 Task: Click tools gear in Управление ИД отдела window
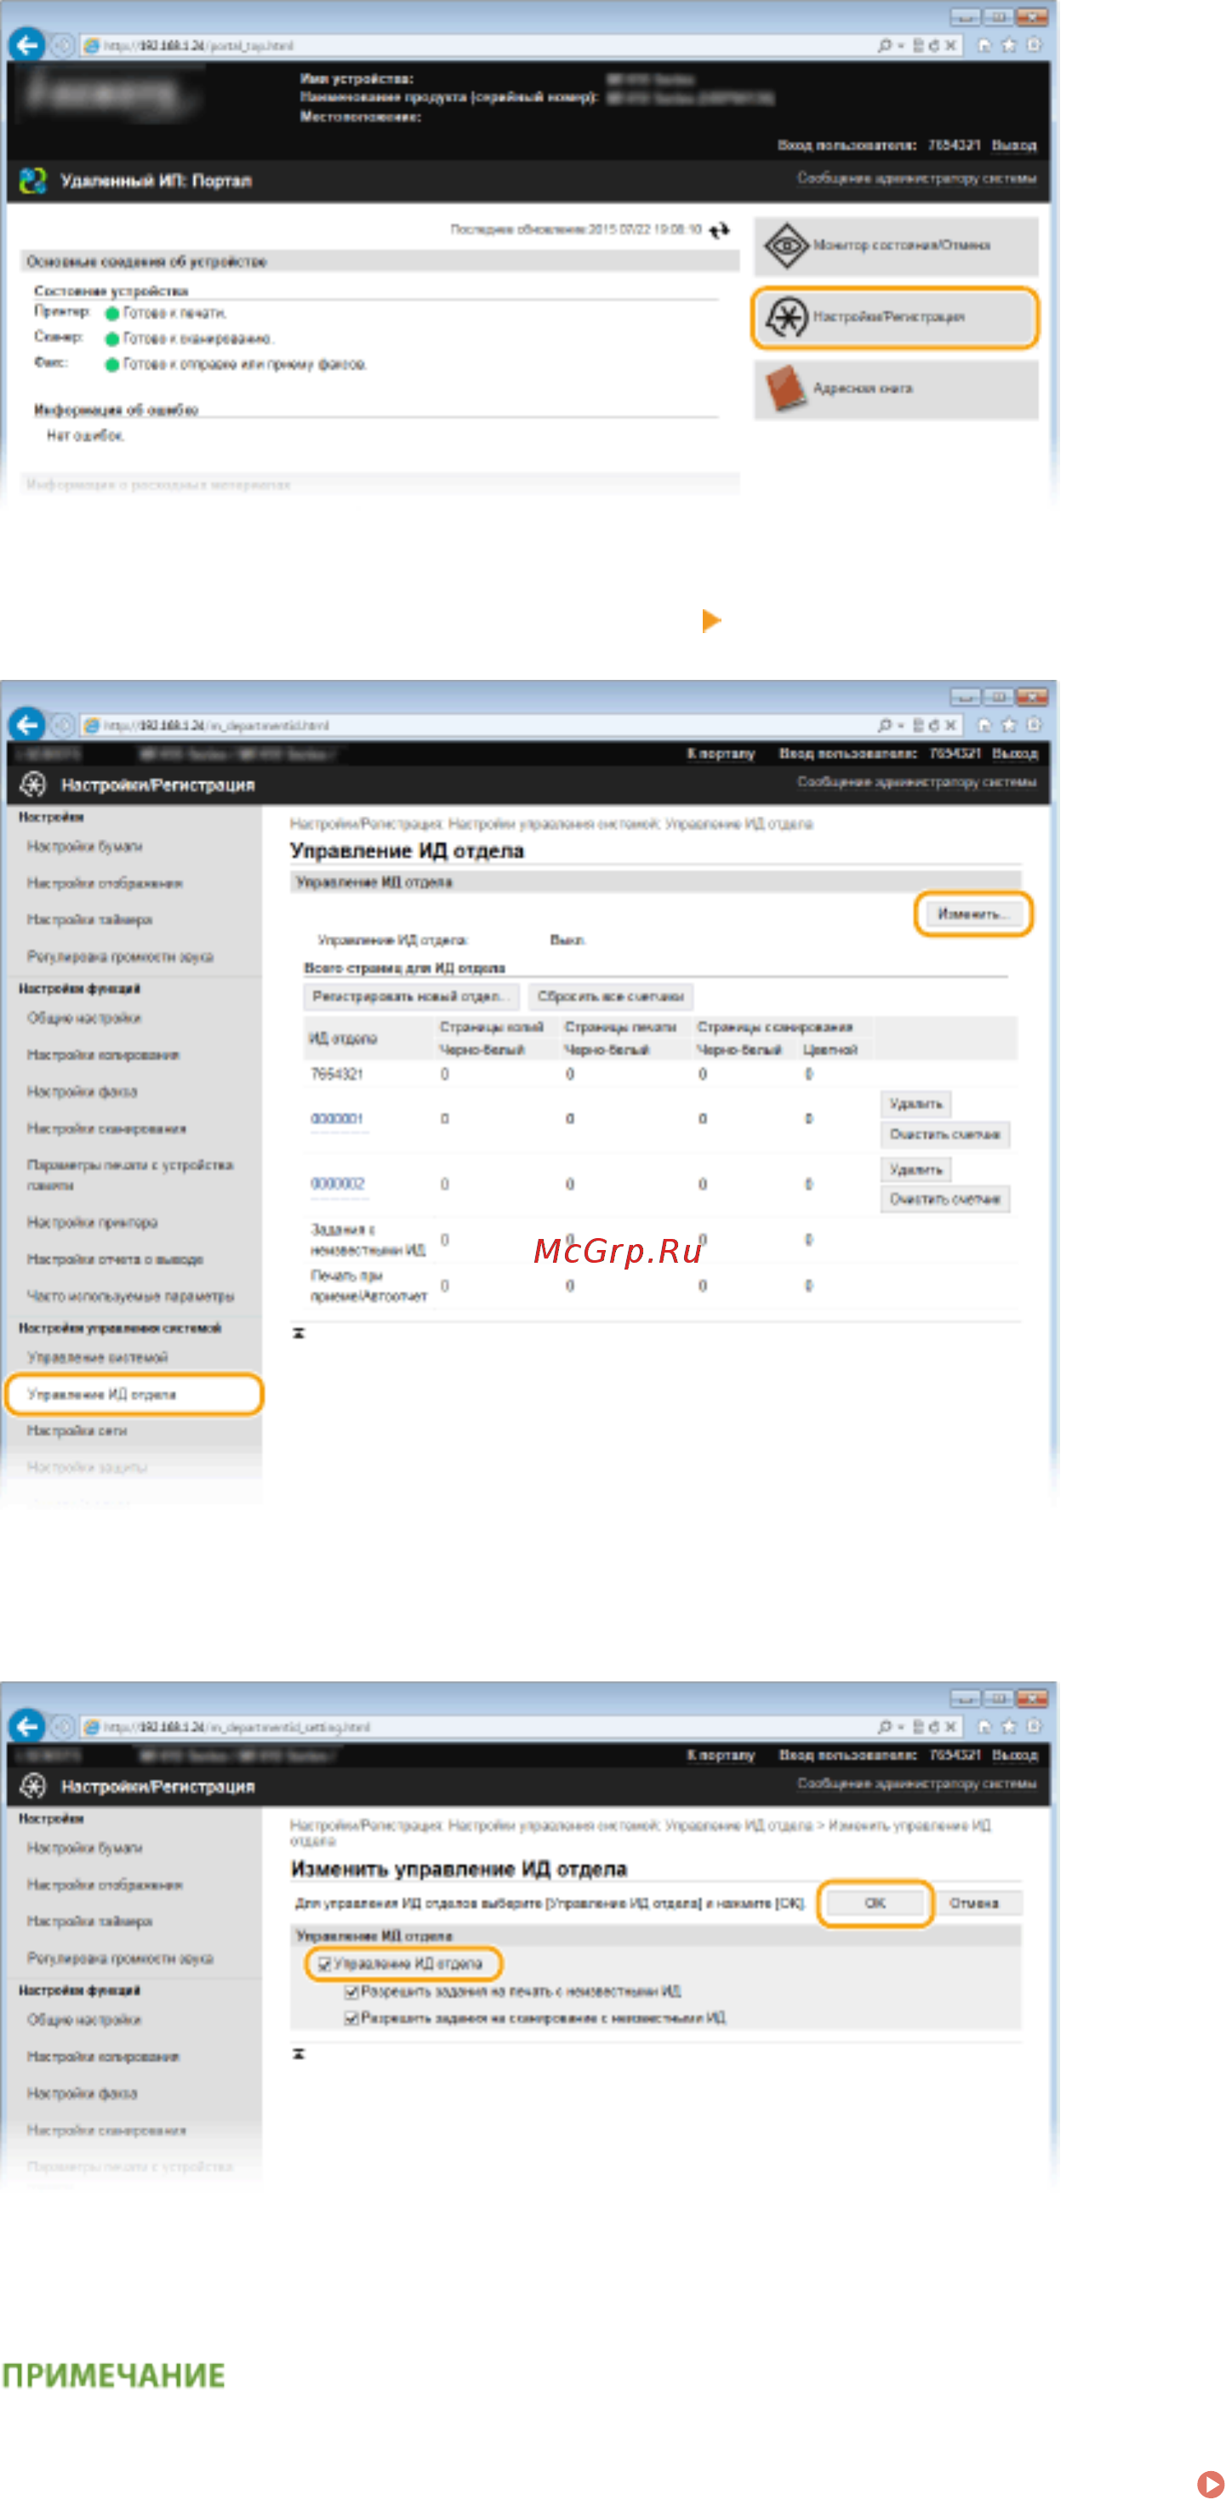[x=1035, y=724]
